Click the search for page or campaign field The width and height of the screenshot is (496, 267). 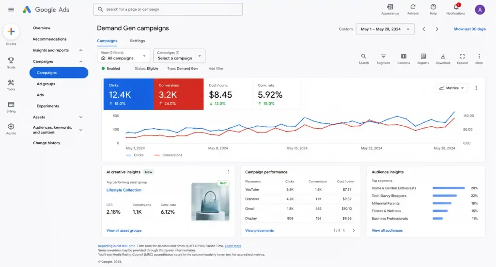[x=168, y=9]
